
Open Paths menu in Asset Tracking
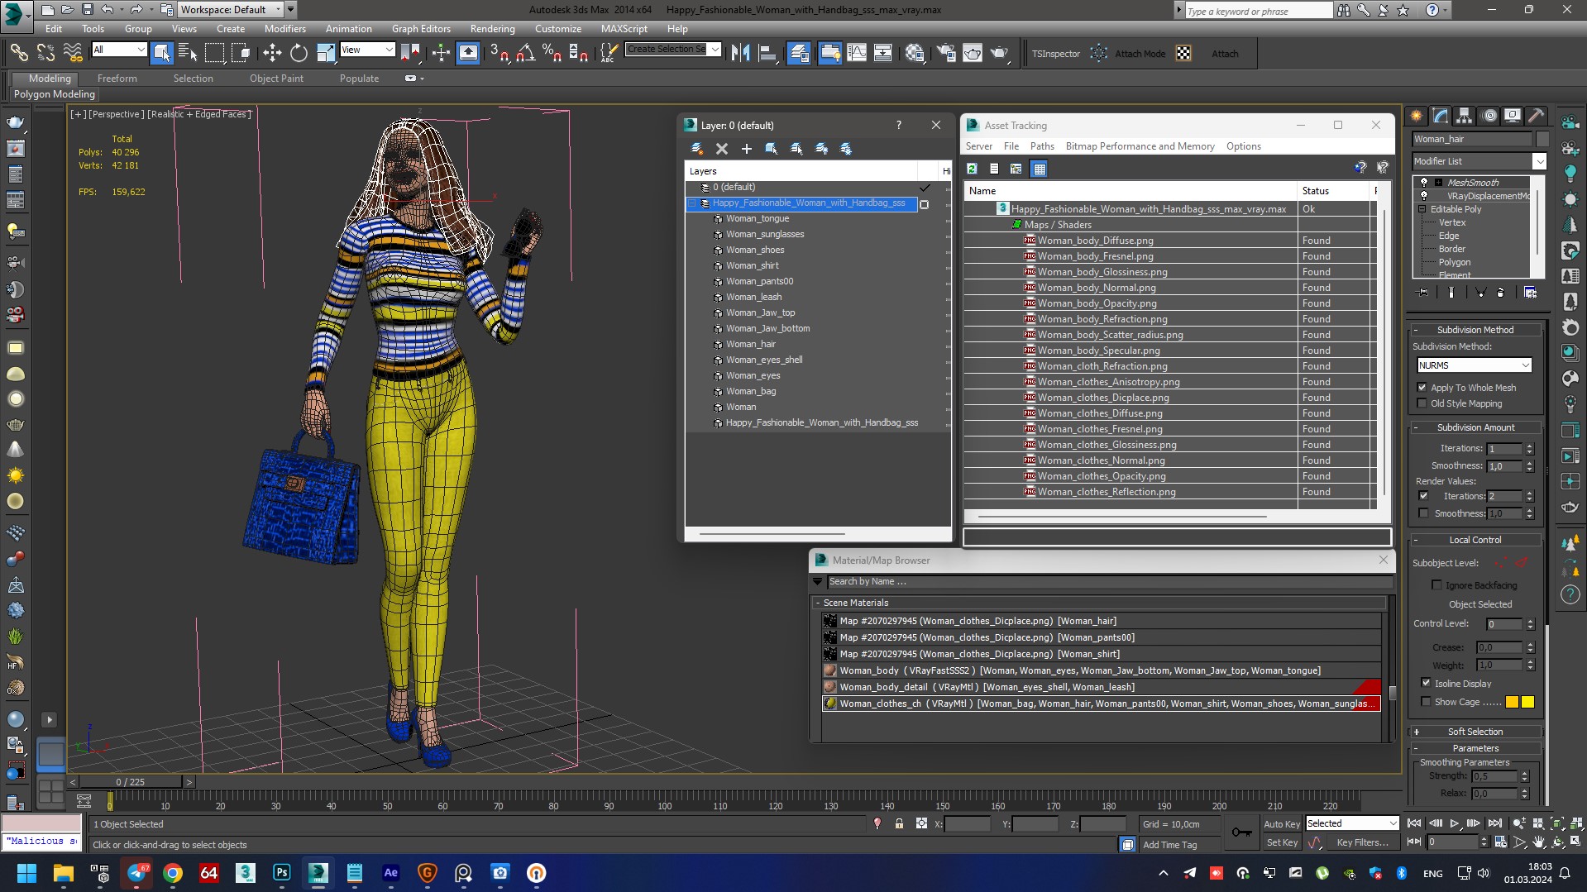1042,146
